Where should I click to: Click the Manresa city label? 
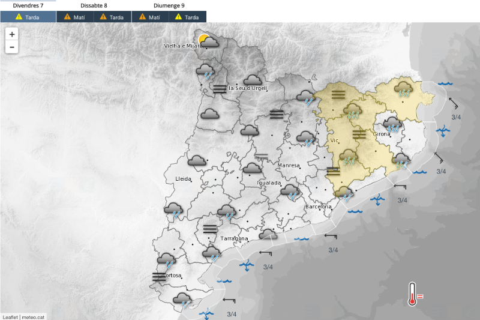pyautogui.click(x=289, y=165)
